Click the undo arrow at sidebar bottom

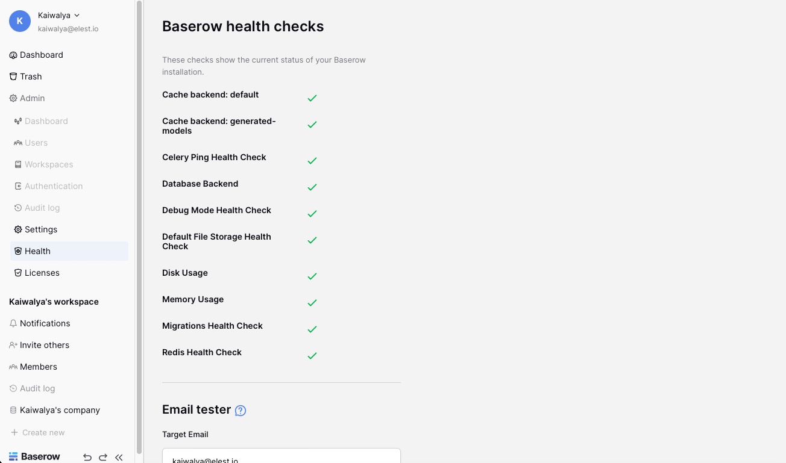[x=87, y=458]
